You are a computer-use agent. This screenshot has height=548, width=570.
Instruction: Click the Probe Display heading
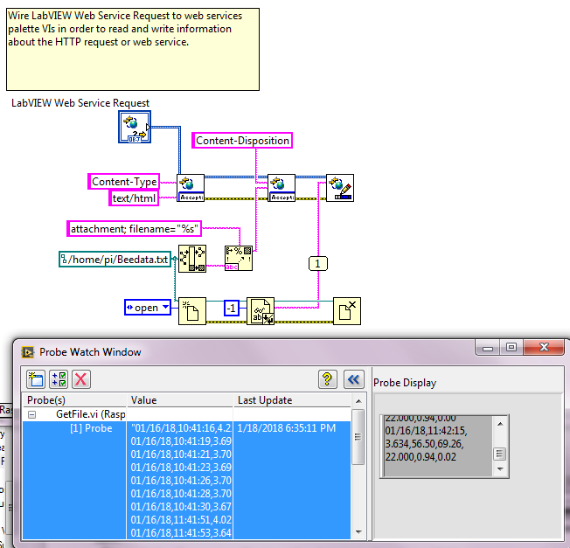pos(405,383)
